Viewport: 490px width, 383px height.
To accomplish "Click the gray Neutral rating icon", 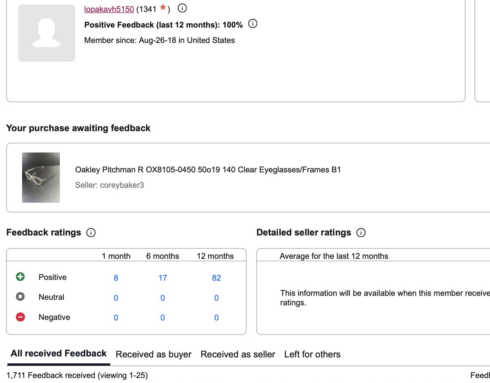I will coord(20,296).
